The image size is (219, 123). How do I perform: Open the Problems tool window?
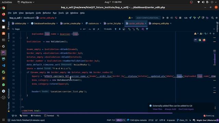tap(36, 115)
